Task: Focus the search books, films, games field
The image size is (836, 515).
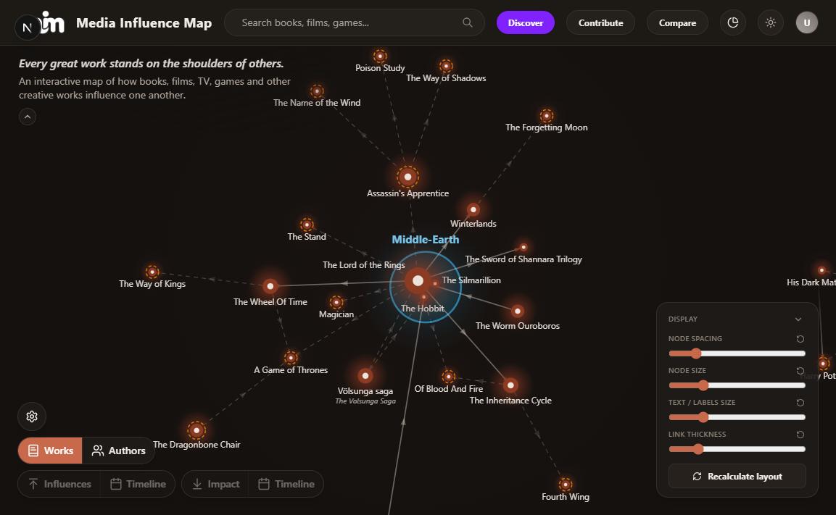Action: [355, 22]
